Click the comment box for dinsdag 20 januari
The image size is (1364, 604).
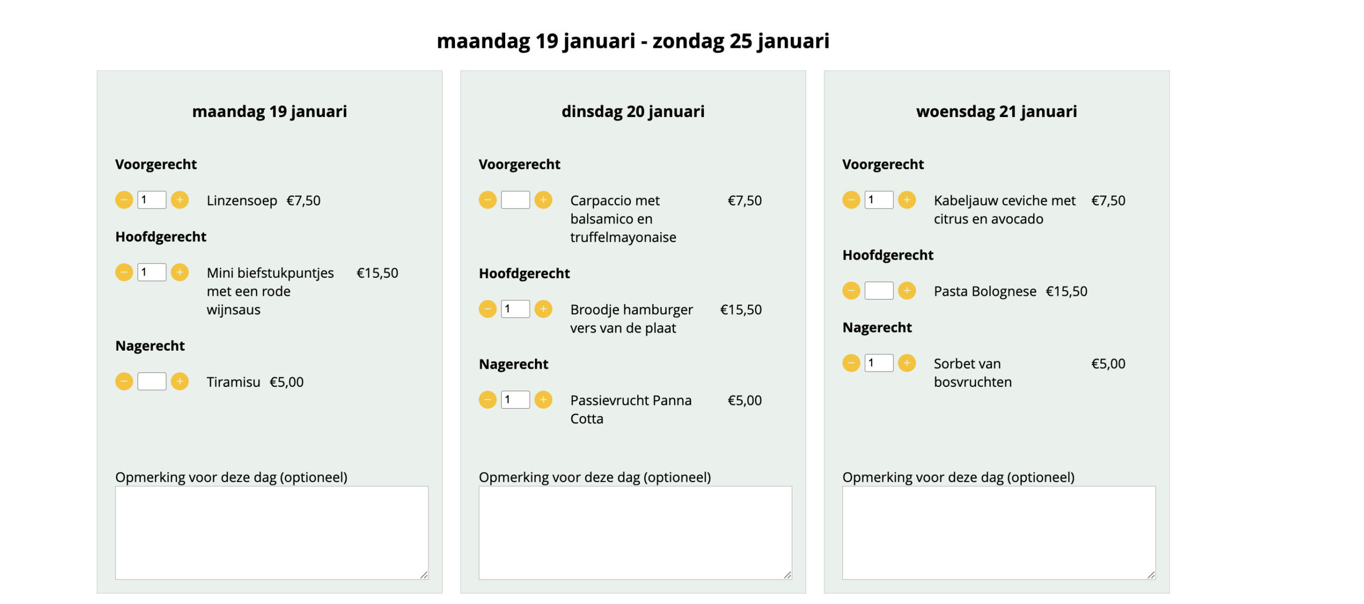pos(635,532)
